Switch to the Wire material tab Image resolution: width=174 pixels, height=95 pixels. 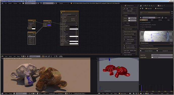coord(152,20)
